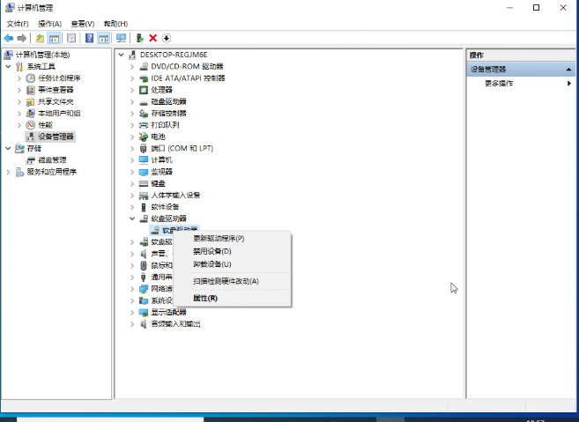Toggle the show/hide action pane toolbar icon
579x422 pixels.
coord(104,38)
